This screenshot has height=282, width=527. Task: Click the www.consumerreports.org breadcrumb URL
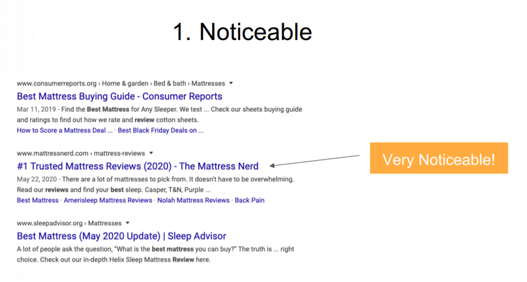(56, 83)
